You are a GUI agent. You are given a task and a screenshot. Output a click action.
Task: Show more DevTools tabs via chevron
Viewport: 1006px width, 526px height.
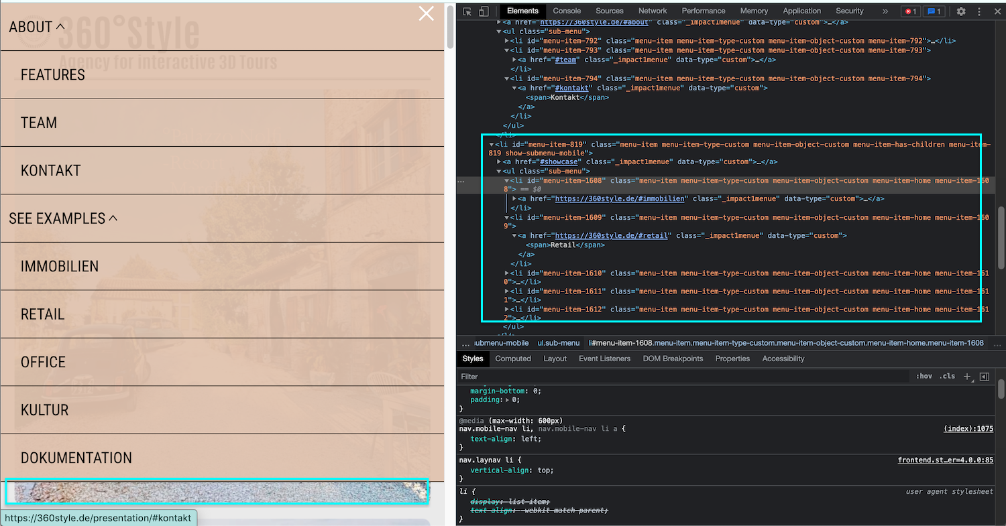[x=885, y=11]
